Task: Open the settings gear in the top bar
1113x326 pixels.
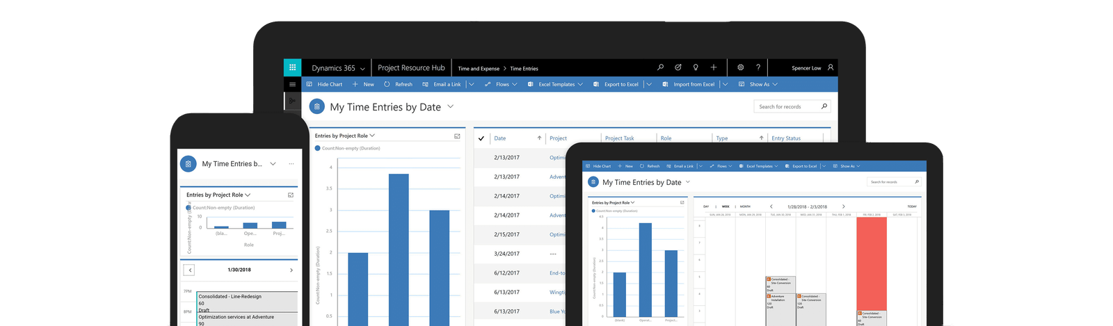Action: pyautogui.click(x=740, y=67)
